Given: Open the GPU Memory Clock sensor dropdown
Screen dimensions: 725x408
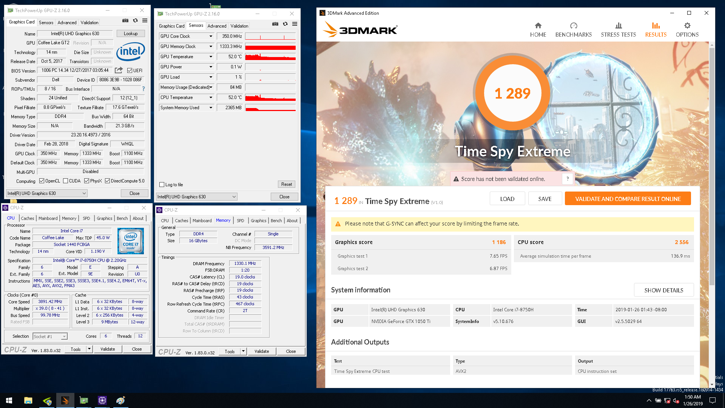Looking at the screenshot, I should (211, 46).
